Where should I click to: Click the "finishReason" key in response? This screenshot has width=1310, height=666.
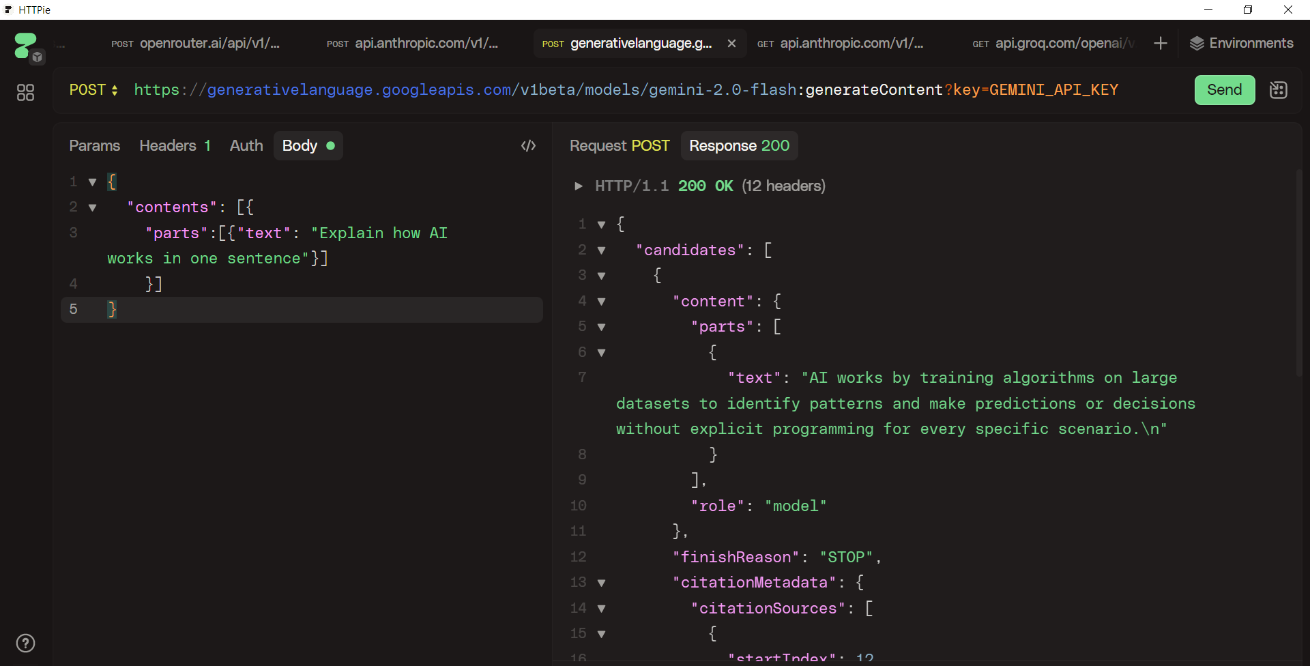[x=736, y=558]
